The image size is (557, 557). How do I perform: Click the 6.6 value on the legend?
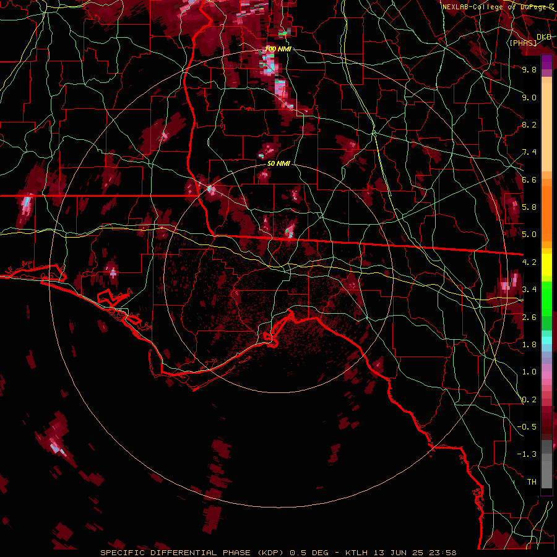point(529,179)
